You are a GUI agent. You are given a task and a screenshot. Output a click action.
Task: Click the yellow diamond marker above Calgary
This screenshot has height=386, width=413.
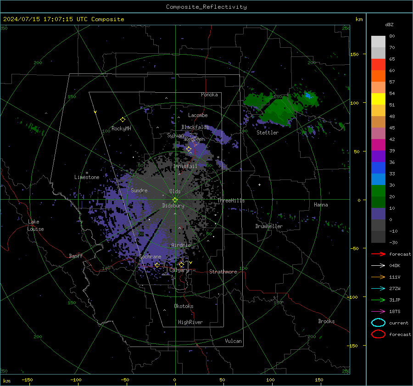[181, 264]
